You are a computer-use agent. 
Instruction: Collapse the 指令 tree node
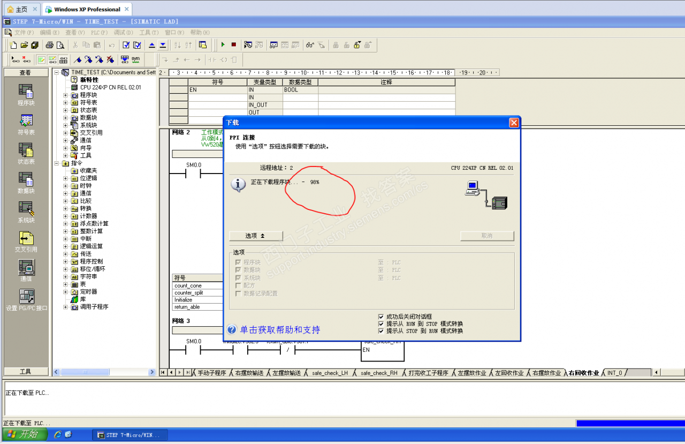57,163
